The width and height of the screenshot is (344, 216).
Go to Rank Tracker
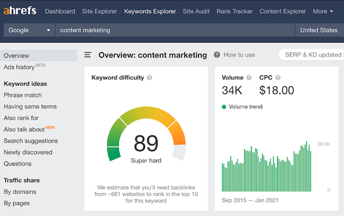click(x=234, y=11)
